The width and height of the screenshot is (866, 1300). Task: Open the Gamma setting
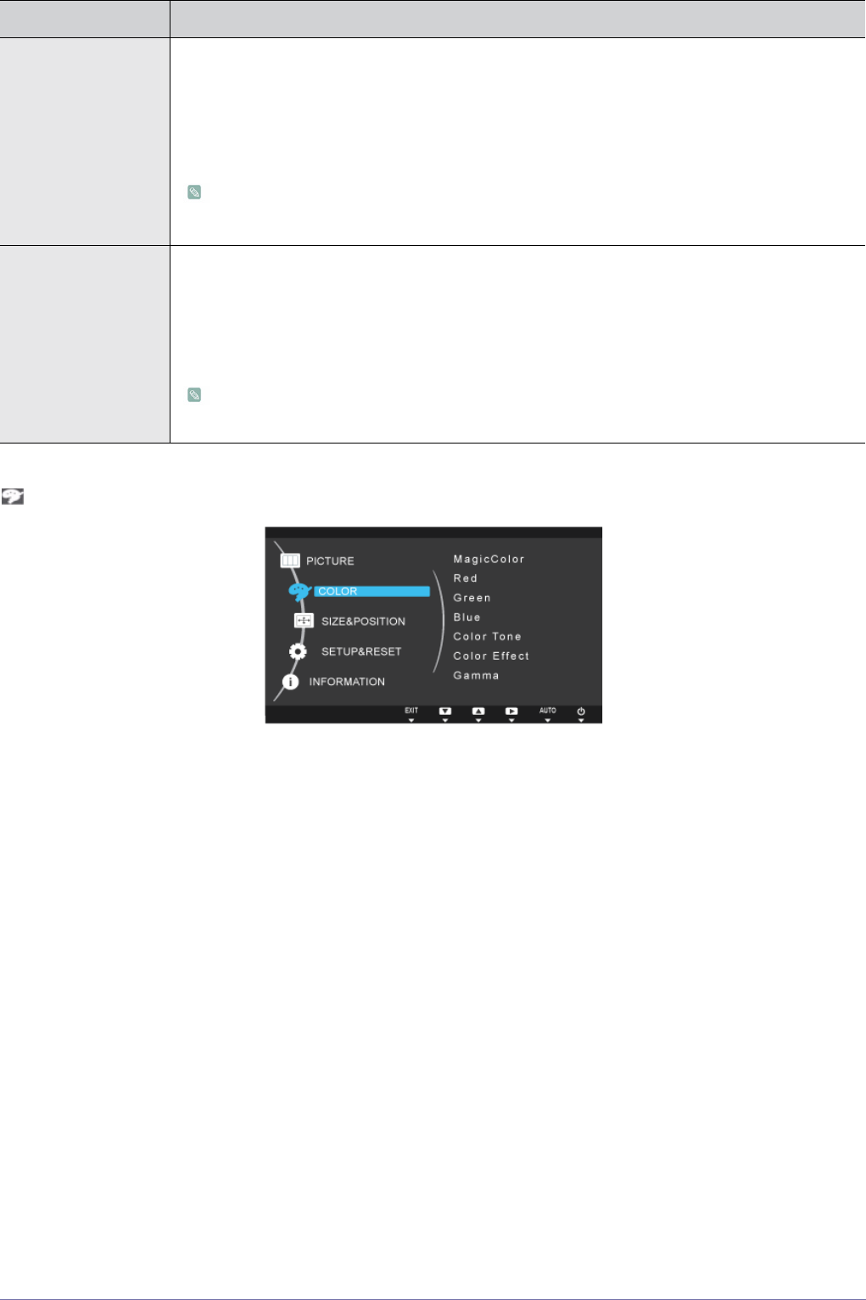click(x=476, y=676)
